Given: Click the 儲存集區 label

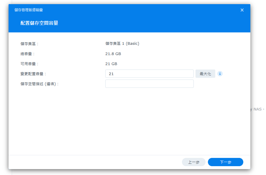Looking at the screenshot, I should point(29,44).
